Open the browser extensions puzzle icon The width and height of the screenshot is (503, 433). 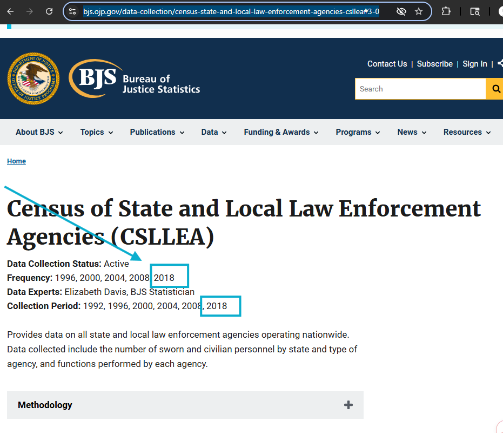446,11
